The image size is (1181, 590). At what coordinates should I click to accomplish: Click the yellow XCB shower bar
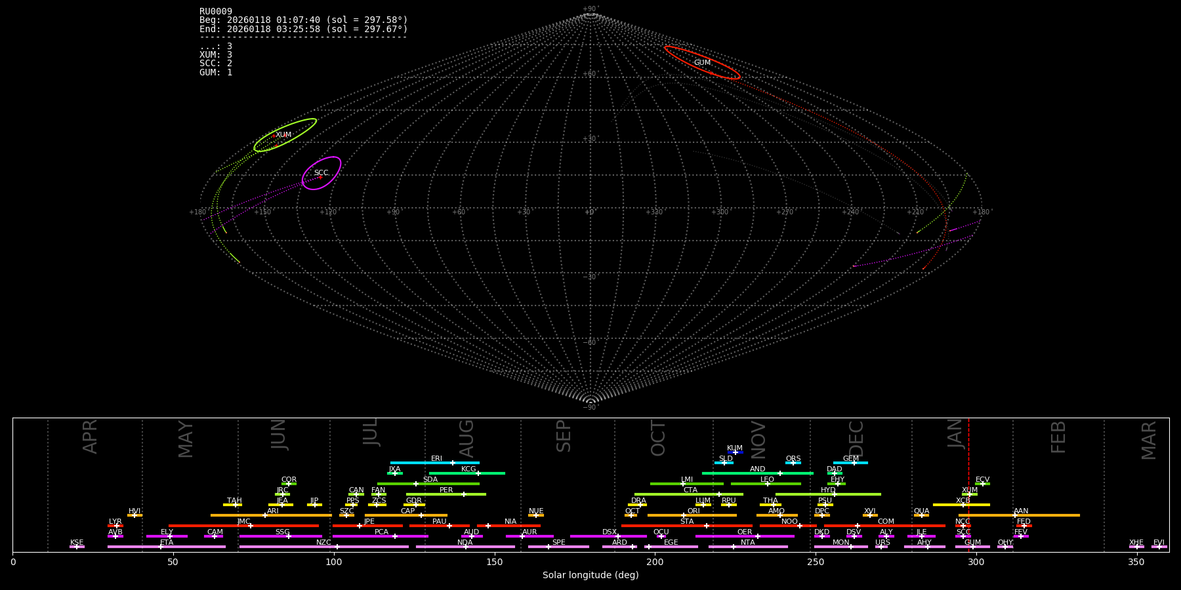coord(945,505)
